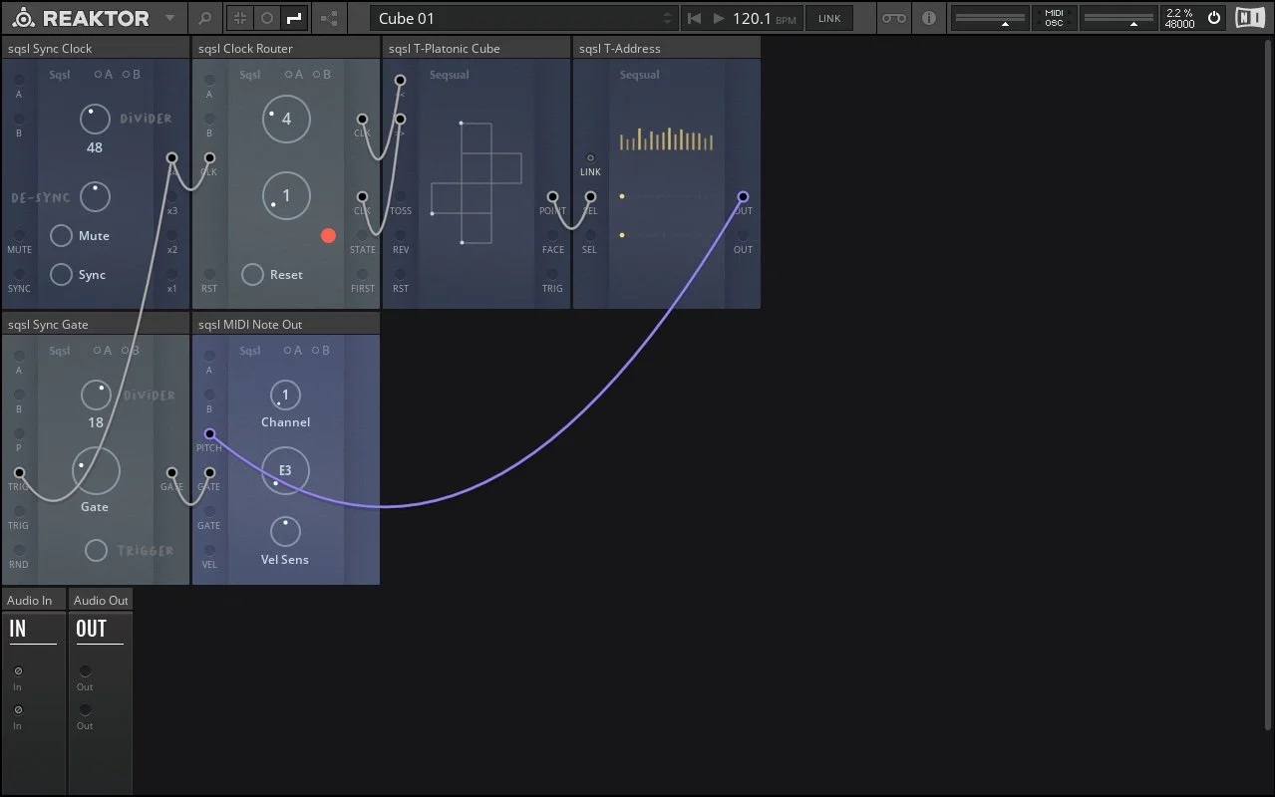Step presets with Cube 01 arrows
Viewport: 1275px width, 797px height.
[x=668, y=18]
